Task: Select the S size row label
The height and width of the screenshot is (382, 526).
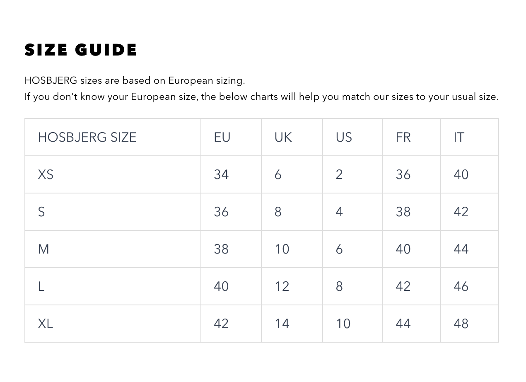Action: (41, 212)
